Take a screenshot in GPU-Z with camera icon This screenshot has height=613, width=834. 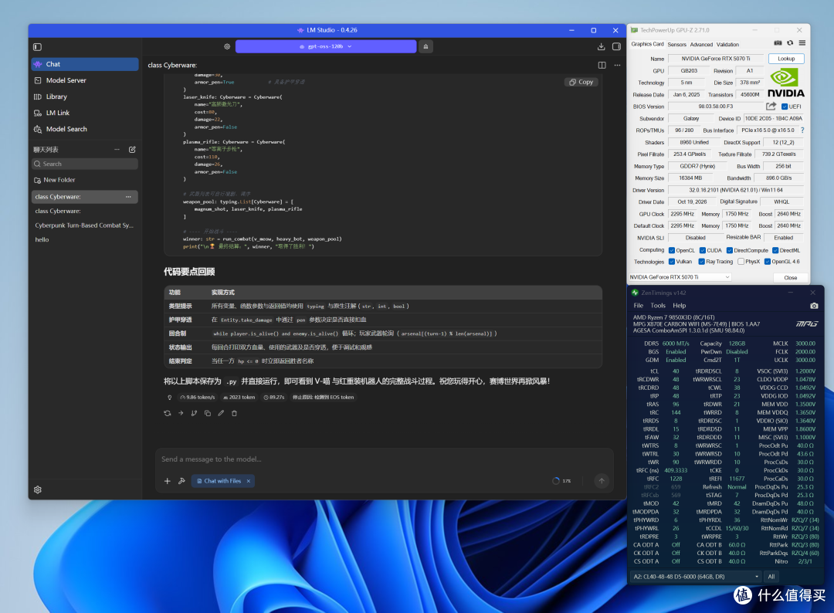pyautogui.click(x=778, y=43)
